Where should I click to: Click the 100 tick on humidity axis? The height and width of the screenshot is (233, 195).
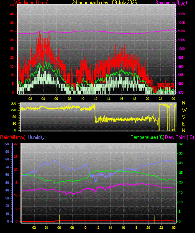click(6, 144)
